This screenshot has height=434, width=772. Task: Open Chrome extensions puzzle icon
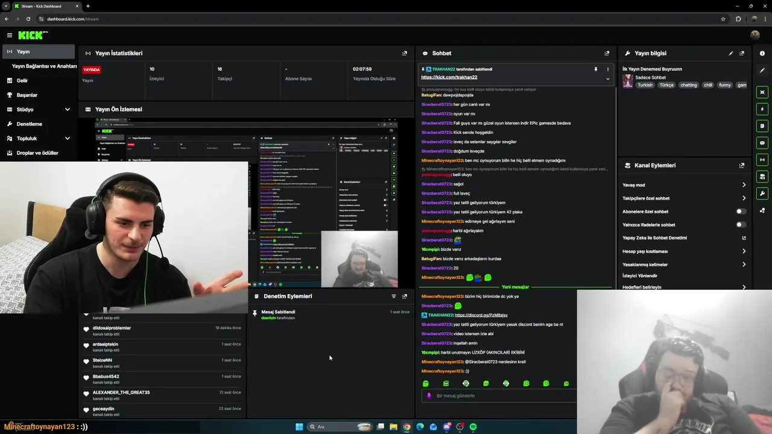[x=738, y=19]
